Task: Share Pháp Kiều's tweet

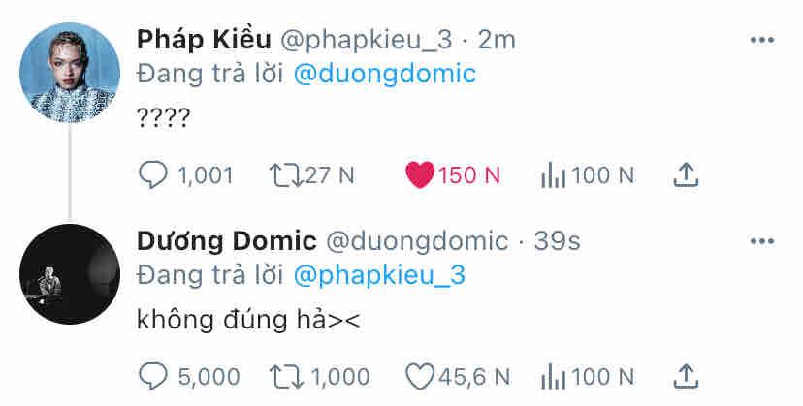Action: point(686,175)
